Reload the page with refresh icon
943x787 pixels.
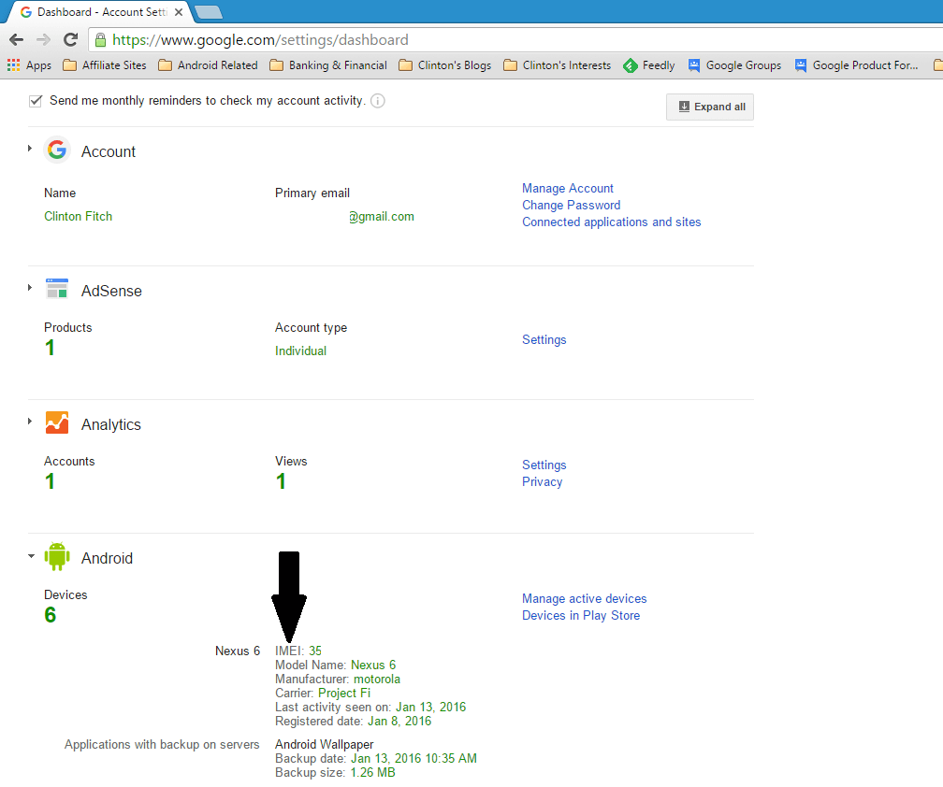tap(70, 39)
